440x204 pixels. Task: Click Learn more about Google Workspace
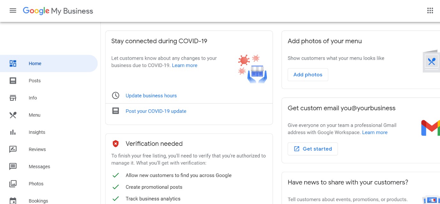375,133
